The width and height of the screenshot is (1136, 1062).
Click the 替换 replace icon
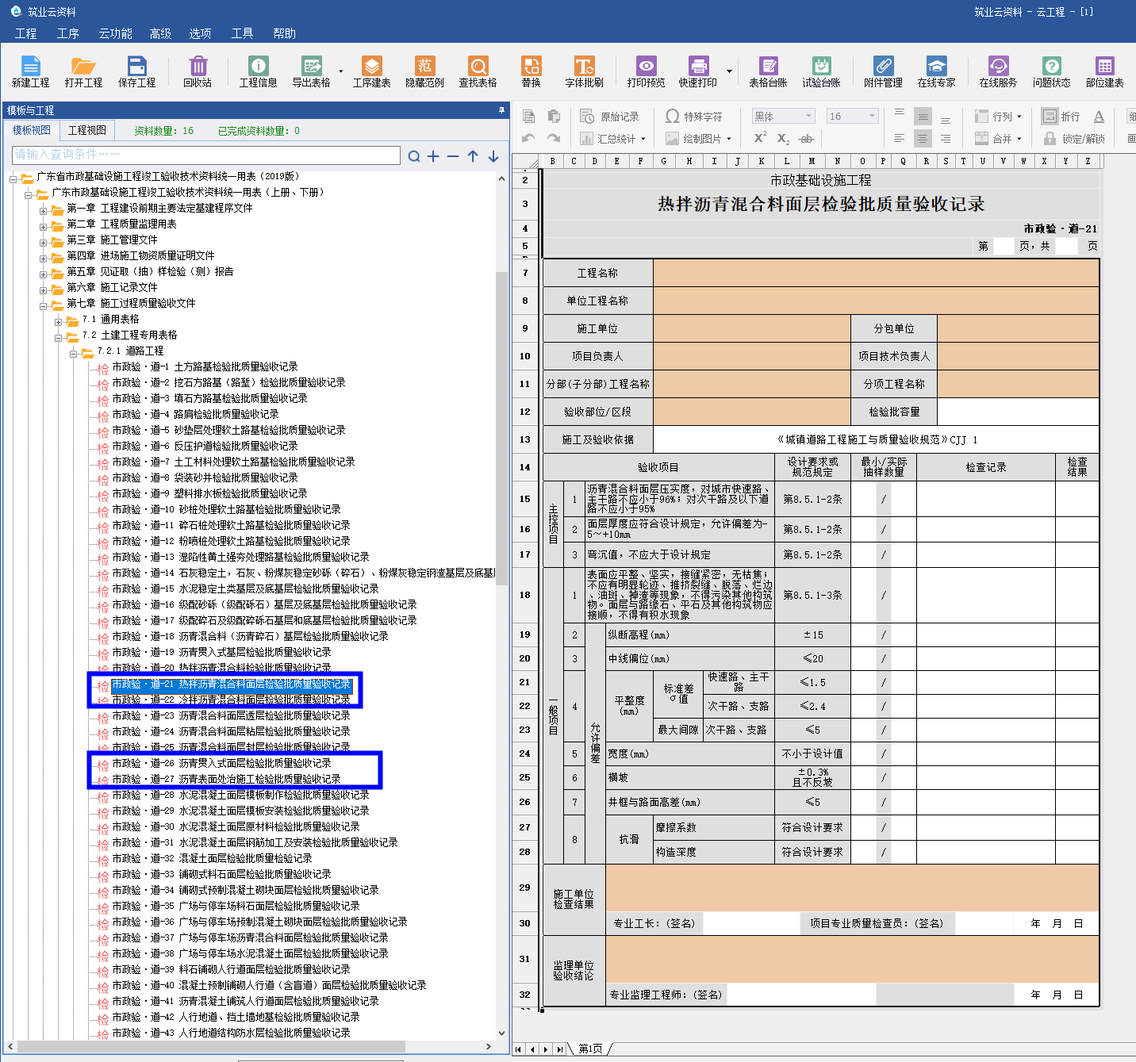[x=531, y=71]
